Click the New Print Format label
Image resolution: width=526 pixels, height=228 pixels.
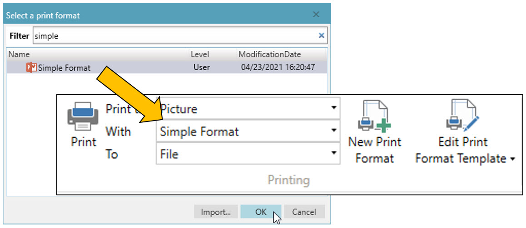tap(375, 150)
